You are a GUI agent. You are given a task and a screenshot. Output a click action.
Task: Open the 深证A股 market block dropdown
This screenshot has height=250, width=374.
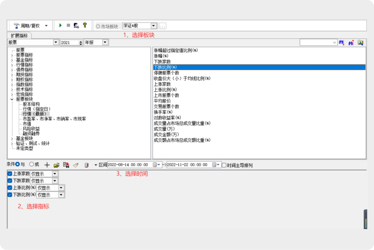(154, 26)
